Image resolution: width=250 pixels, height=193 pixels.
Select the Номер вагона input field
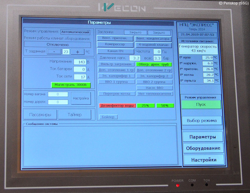(58, 94)
